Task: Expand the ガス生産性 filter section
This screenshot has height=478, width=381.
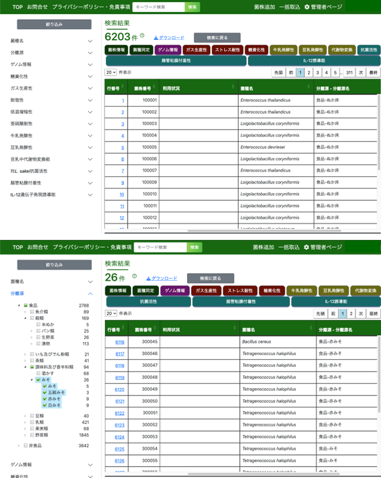Action: pyautogui.click(x=90, y=88)
